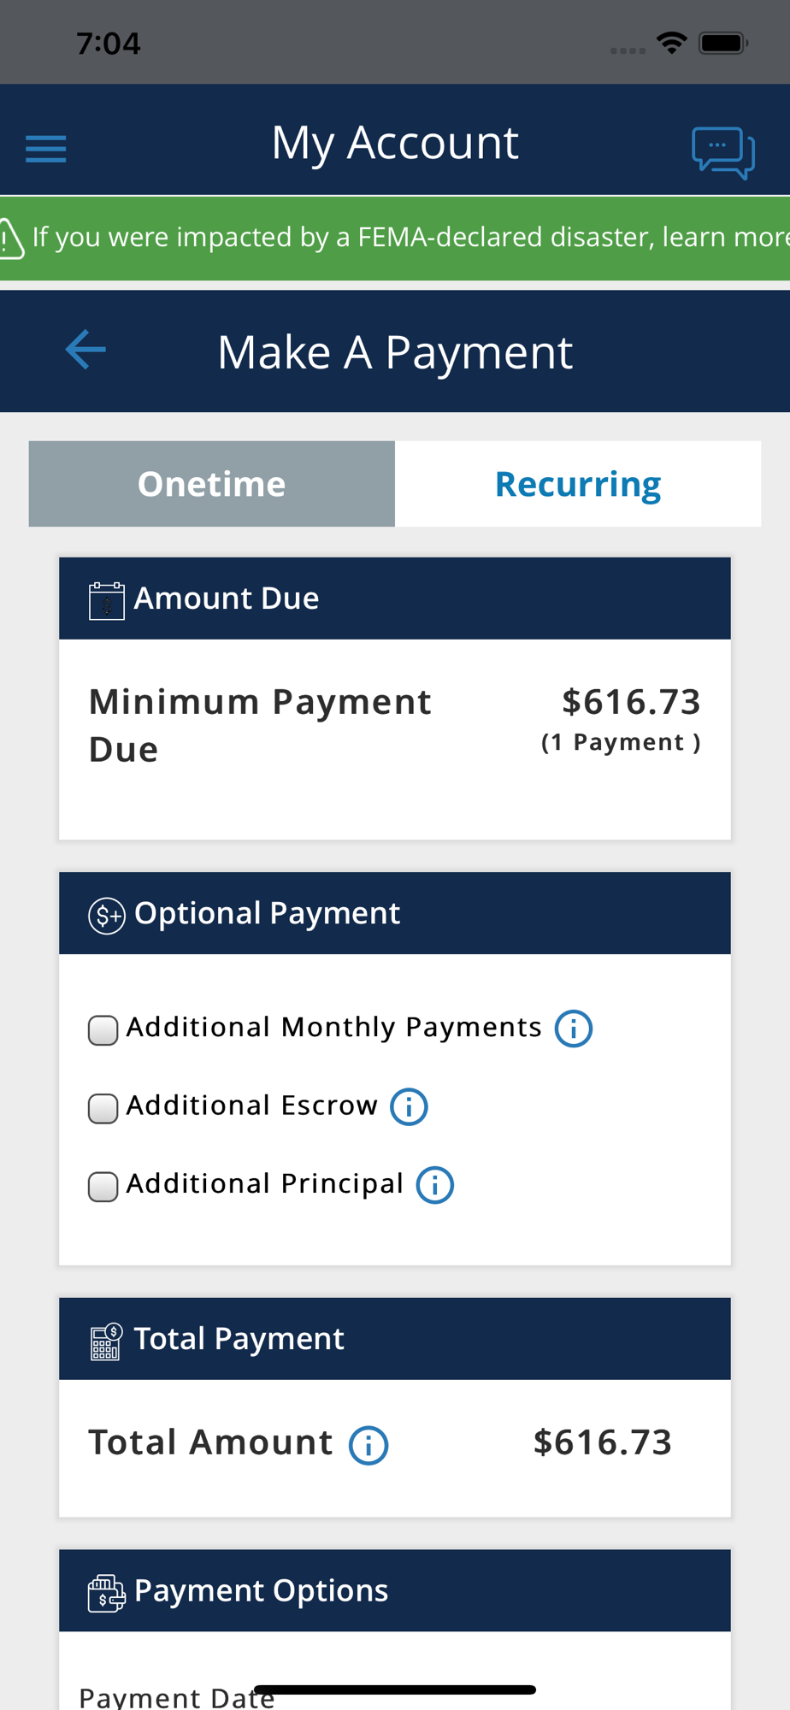The image size is (790, 1710).
Task: Tick the Additional Principal checkbox
Action: point(103,1187)
